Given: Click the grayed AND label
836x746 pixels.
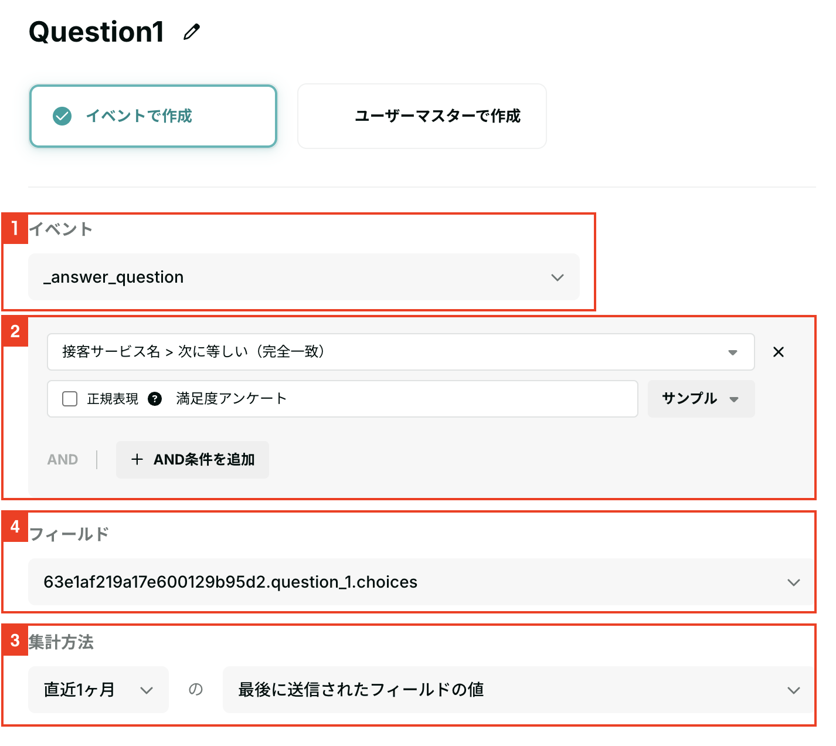Looking at the screenshot, I should pyautogui.click(x=63, y=460).
